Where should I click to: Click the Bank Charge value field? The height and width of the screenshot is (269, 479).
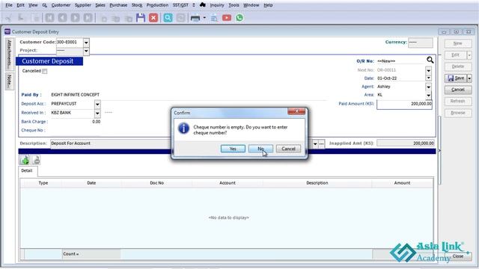tap(75, 122)
